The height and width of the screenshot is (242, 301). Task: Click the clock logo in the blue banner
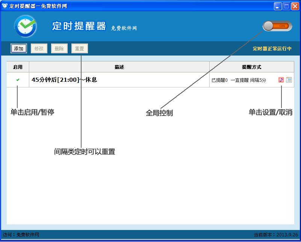[x=25, y=26]
